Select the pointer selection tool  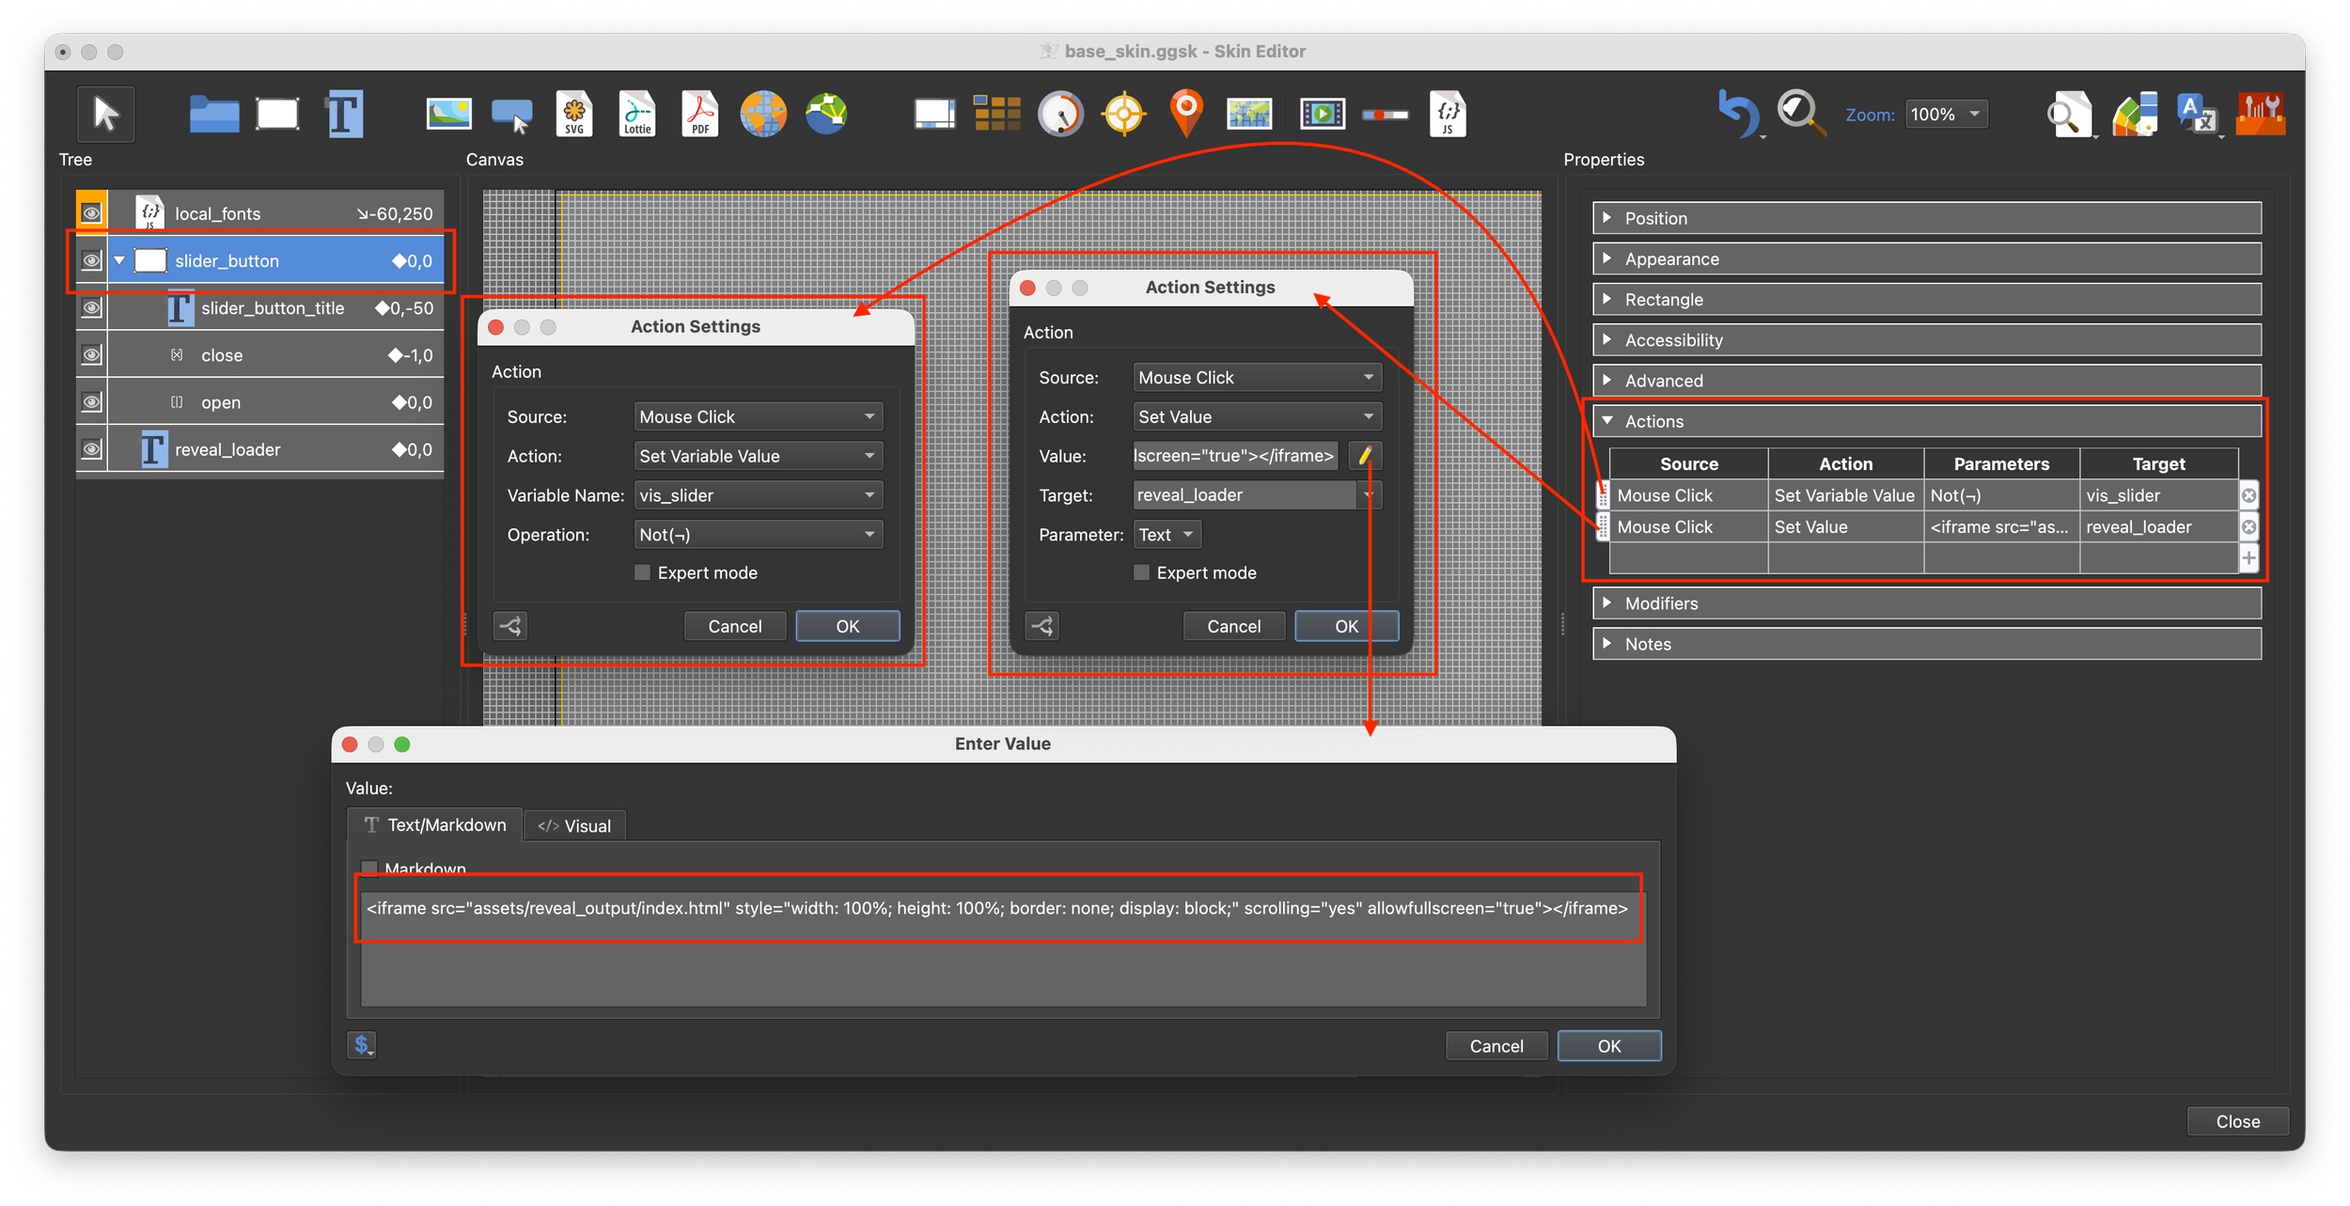(105, 114)
